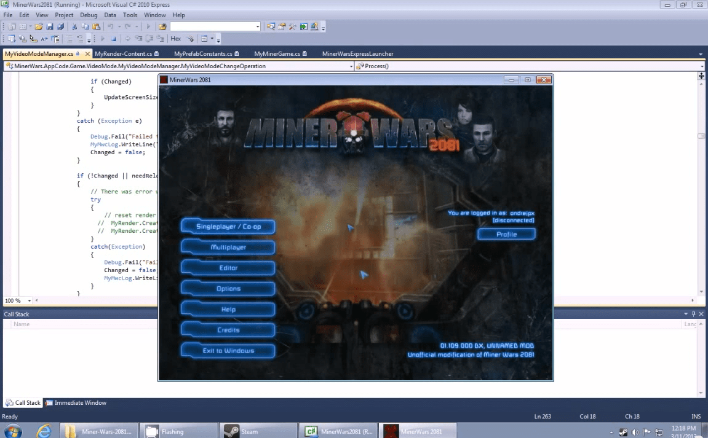The image size is (708, 438).
Task: Open the find combo box dropdown
Action: point(257,26)
